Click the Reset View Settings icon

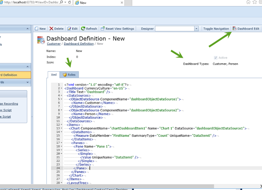tap(103, 29)
